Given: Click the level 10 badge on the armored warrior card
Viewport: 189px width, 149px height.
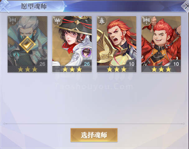Looking at the screenshot, I should pos(131,64).
